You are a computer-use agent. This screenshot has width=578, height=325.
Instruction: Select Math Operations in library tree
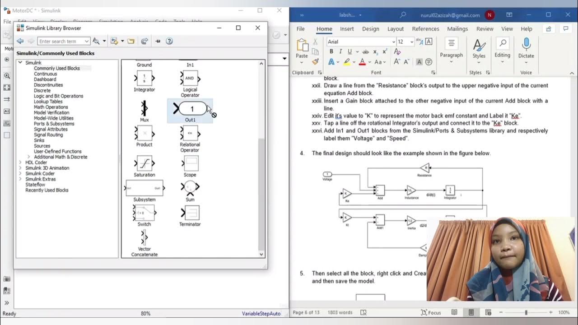[51, 107]
